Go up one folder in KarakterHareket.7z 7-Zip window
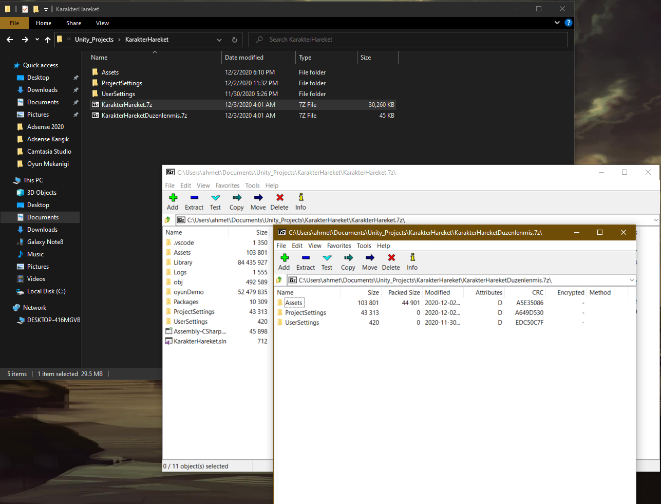The image size is (661, 504). point(168,220)
